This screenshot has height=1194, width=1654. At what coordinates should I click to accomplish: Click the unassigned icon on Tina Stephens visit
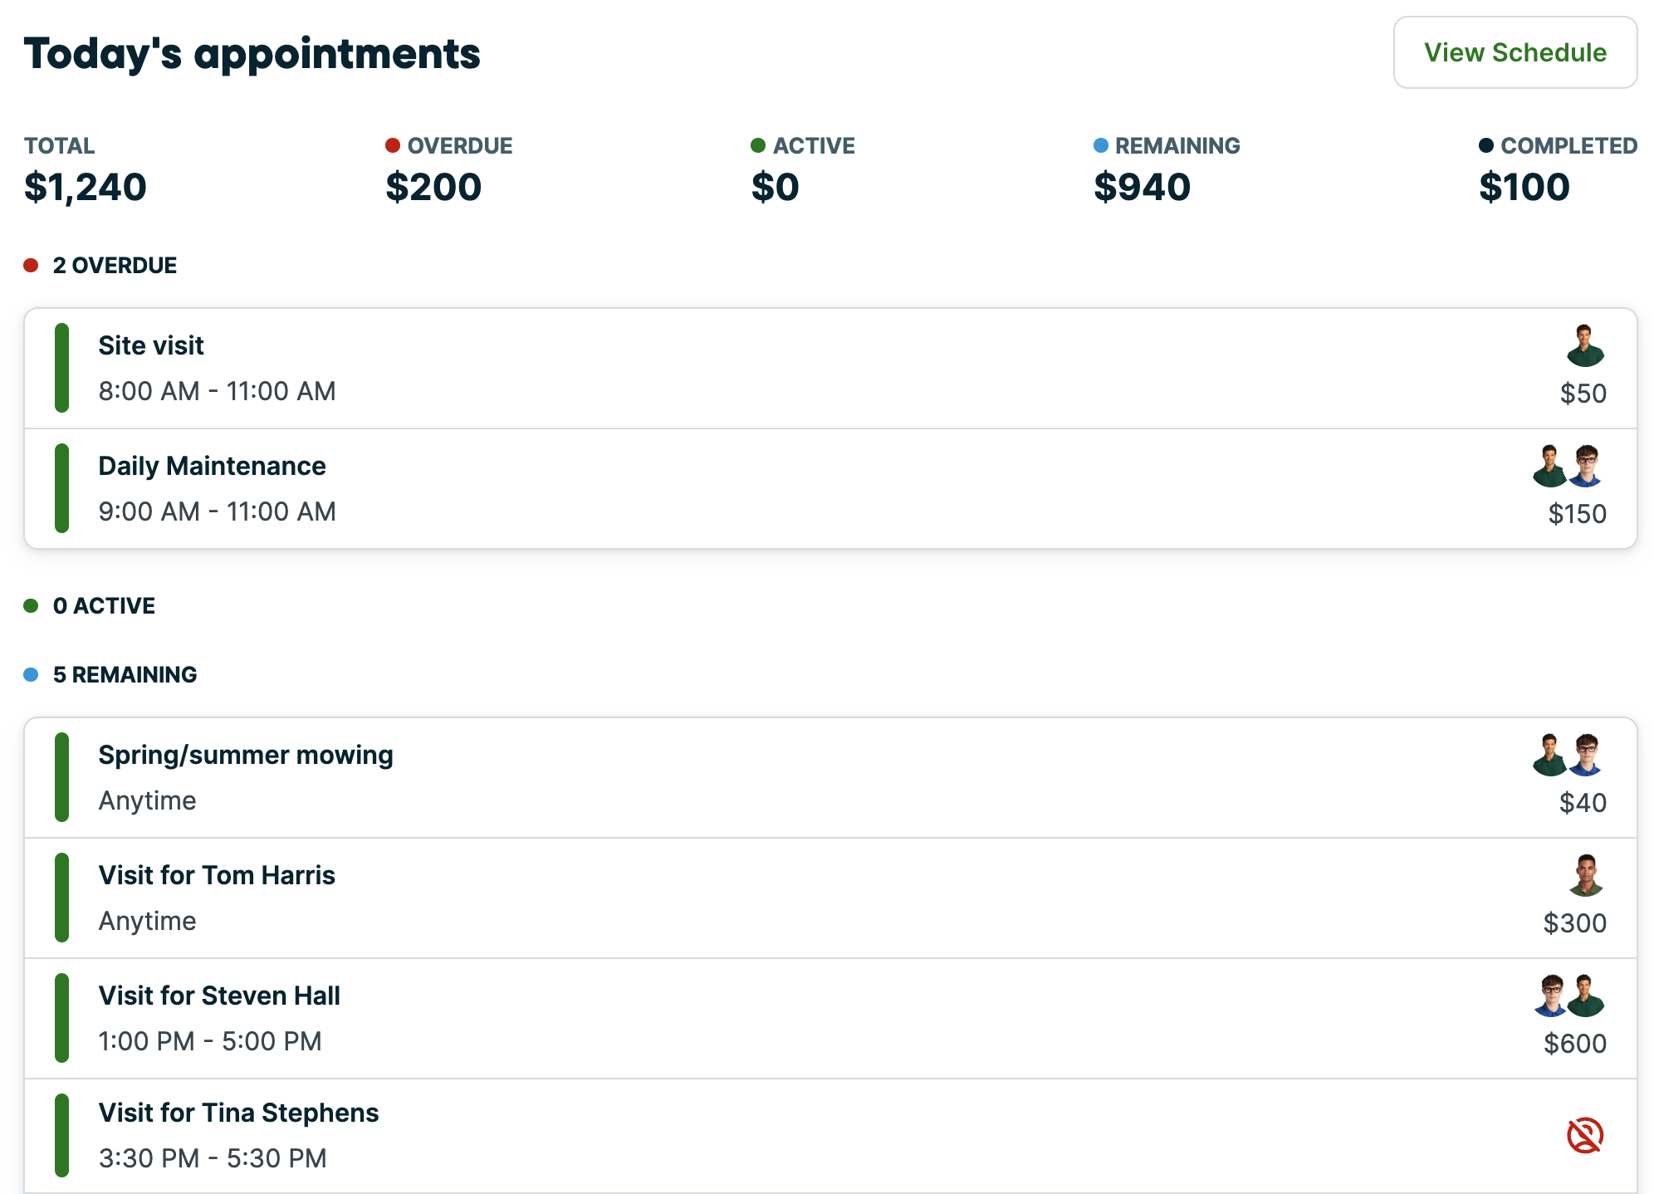(x=1584, y=1135)
